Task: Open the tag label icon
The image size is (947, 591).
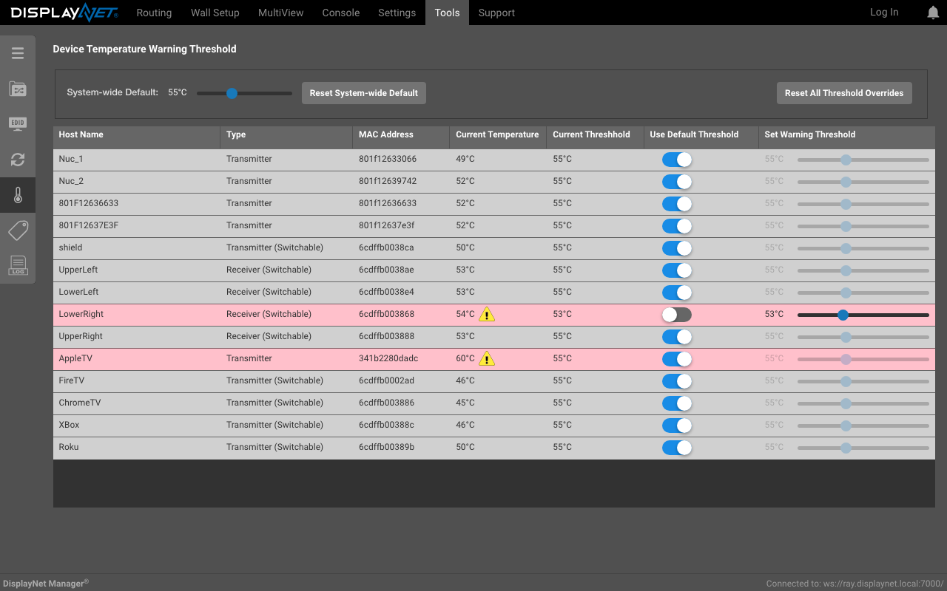Action: pos(18,230)
